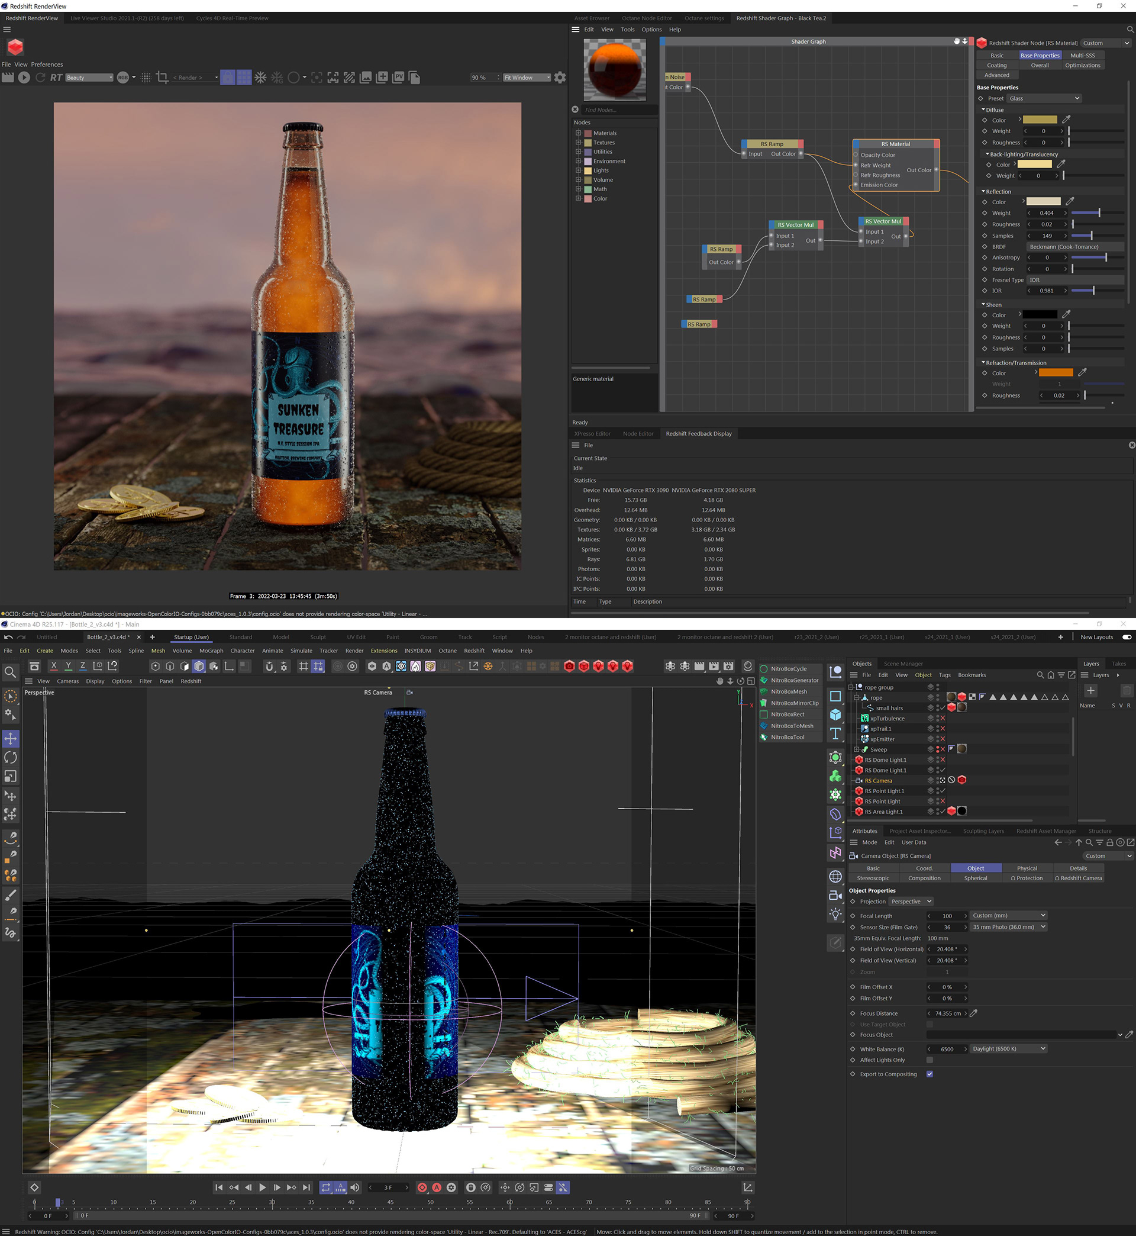Viewport: 1136px width, 1236px height.
Task: Expand the Materials node category
Action: [x=579, y=133]
